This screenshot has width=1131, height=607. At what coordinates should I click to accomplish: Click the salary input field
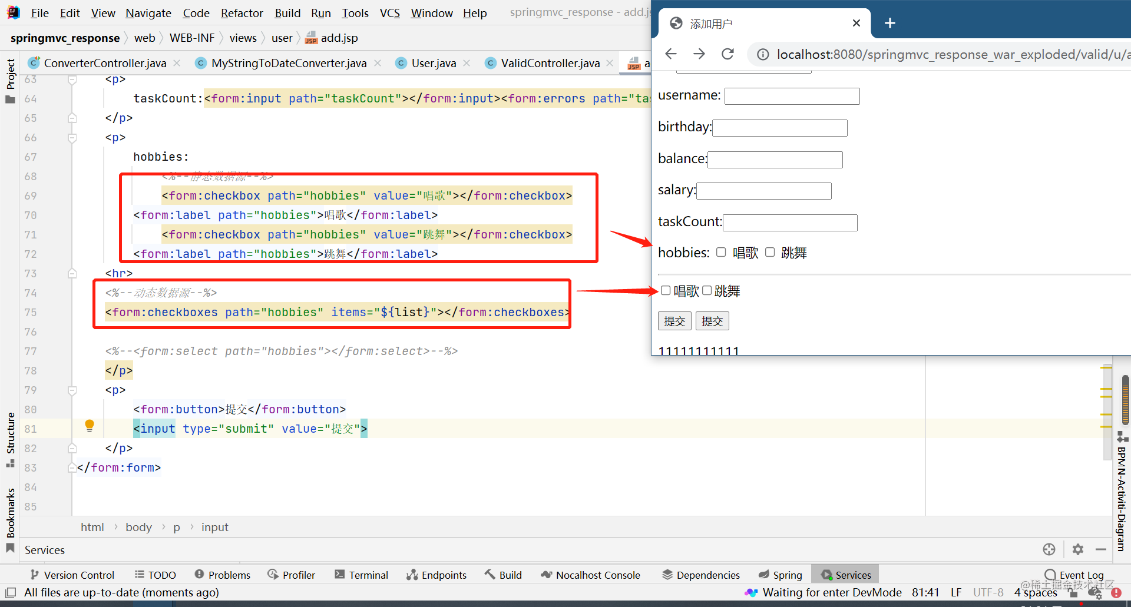pyautogui.click(x=764, y=191)
